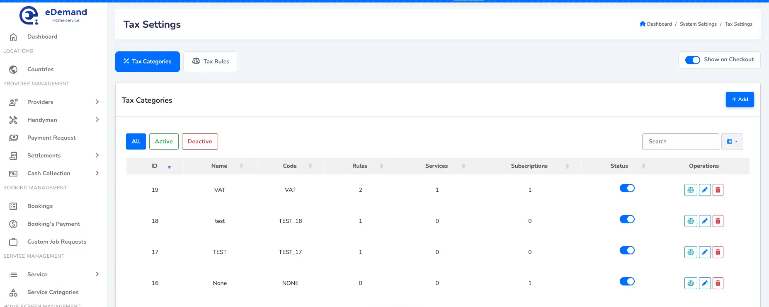Screen dimensions: 769x307
Task: Click the Search input field
Action: (681, 142)
